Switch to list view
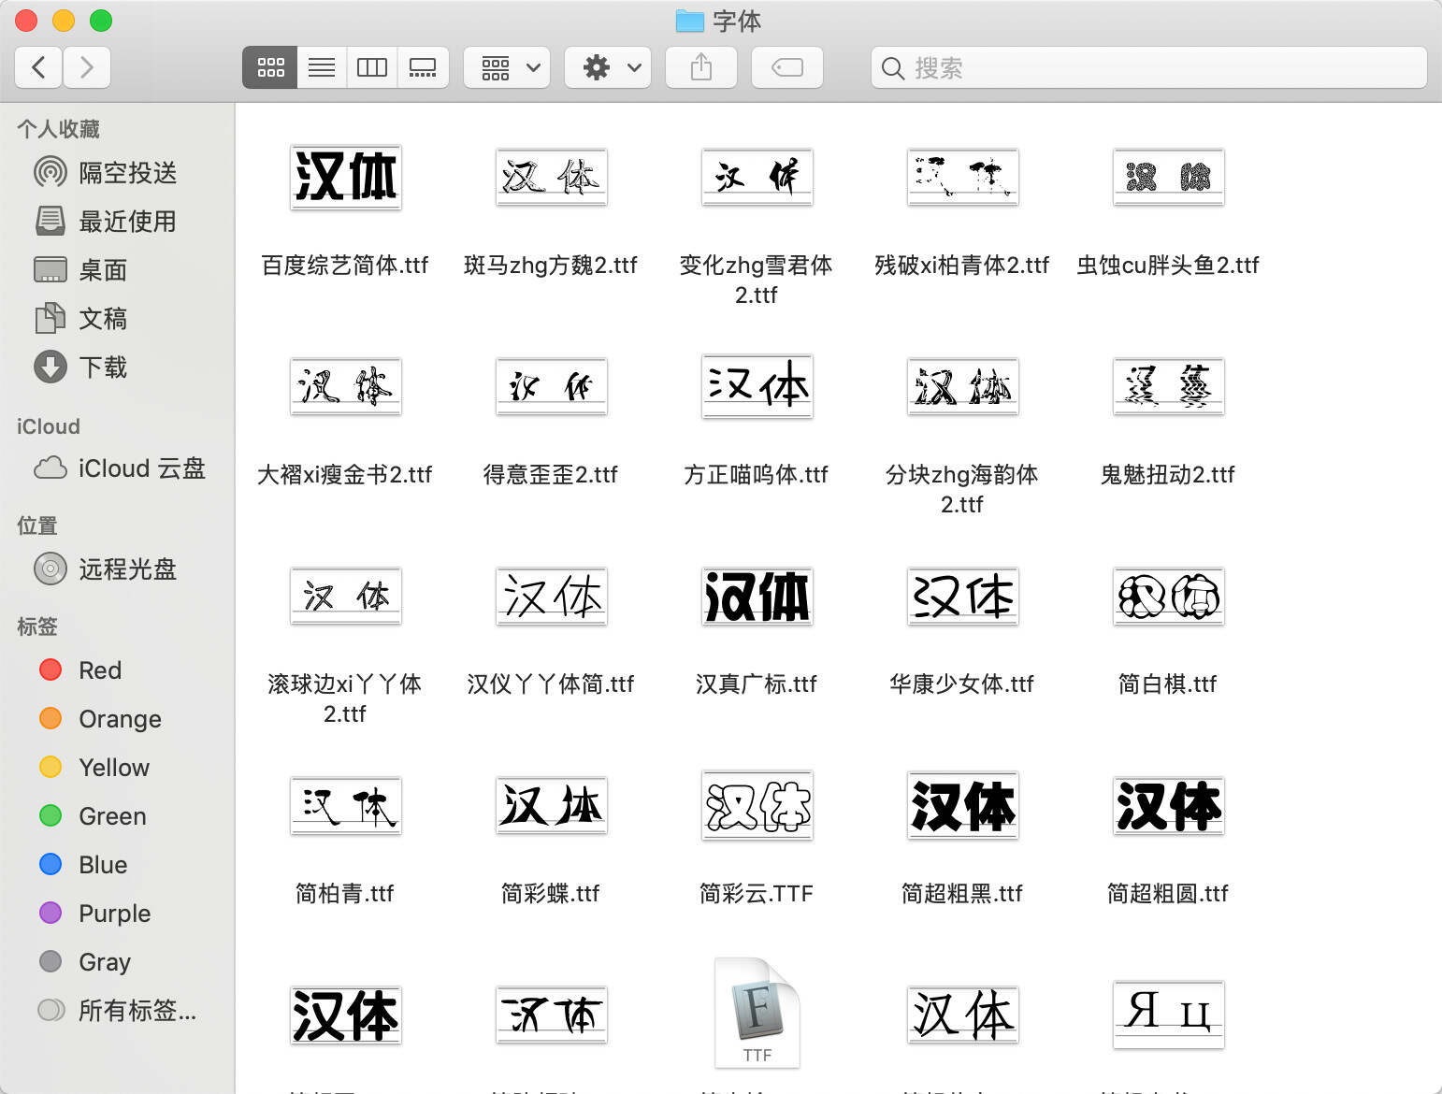 [321, 66]
